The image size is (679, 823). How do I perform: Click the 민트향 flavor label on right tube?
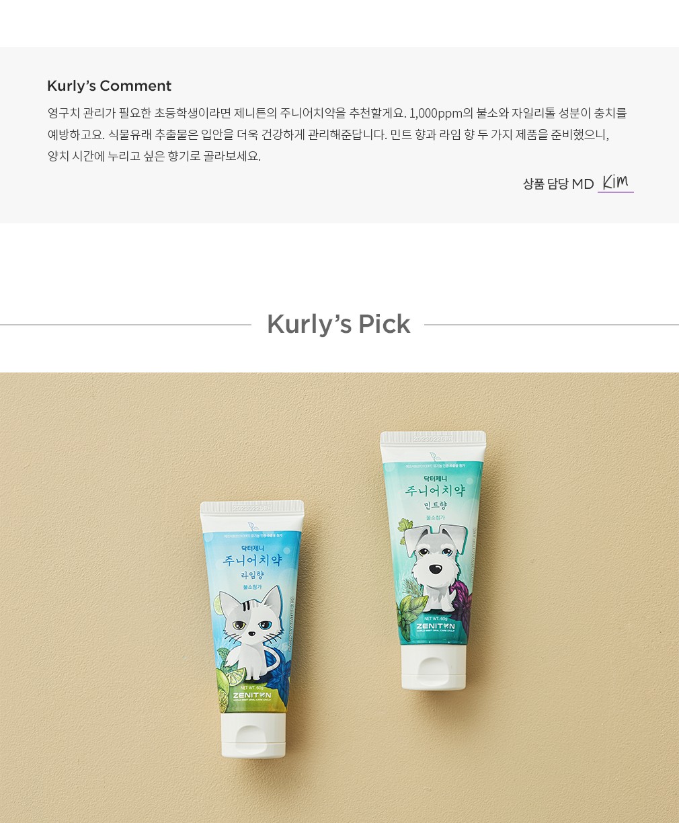point(435,505)
